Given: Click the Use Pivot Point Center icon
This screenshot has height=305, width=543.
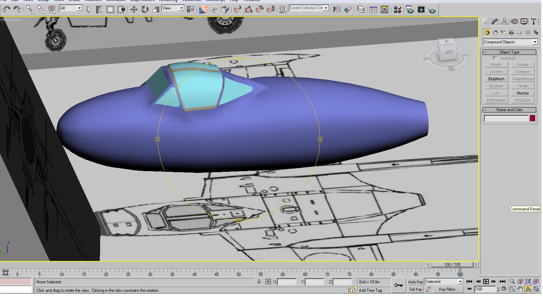Looking at the screenshot, I should tap(191, 9).
